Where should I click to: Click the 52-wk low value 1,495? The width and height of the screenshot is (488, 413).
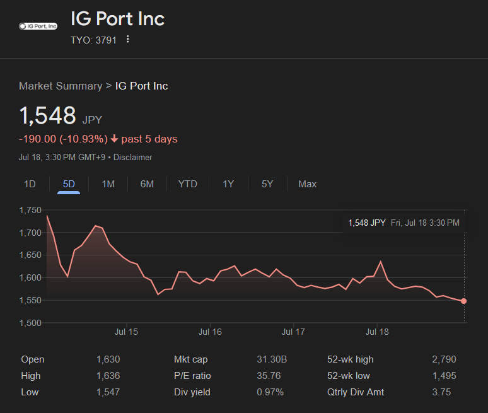pos(444,376)
